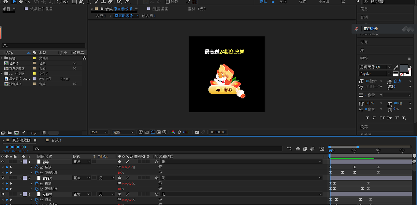Click the 02s mark on time ruler
The image size is (417, 205).
378,150
